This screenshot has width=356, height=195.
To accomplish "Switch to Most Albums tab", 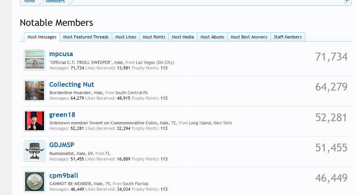I will pyautogui.click(x=212, y=37).
